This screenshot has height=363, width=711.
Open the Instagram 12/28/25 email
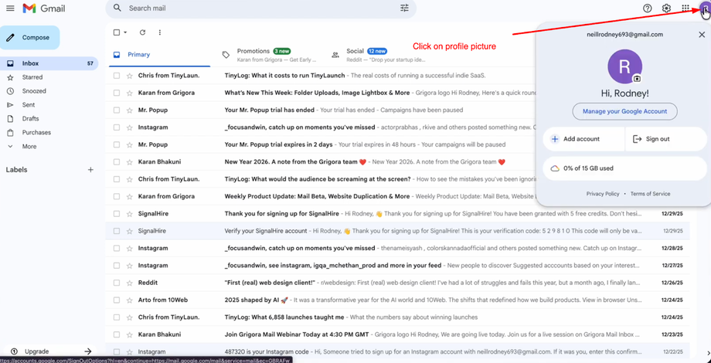[x=397, y=249]
